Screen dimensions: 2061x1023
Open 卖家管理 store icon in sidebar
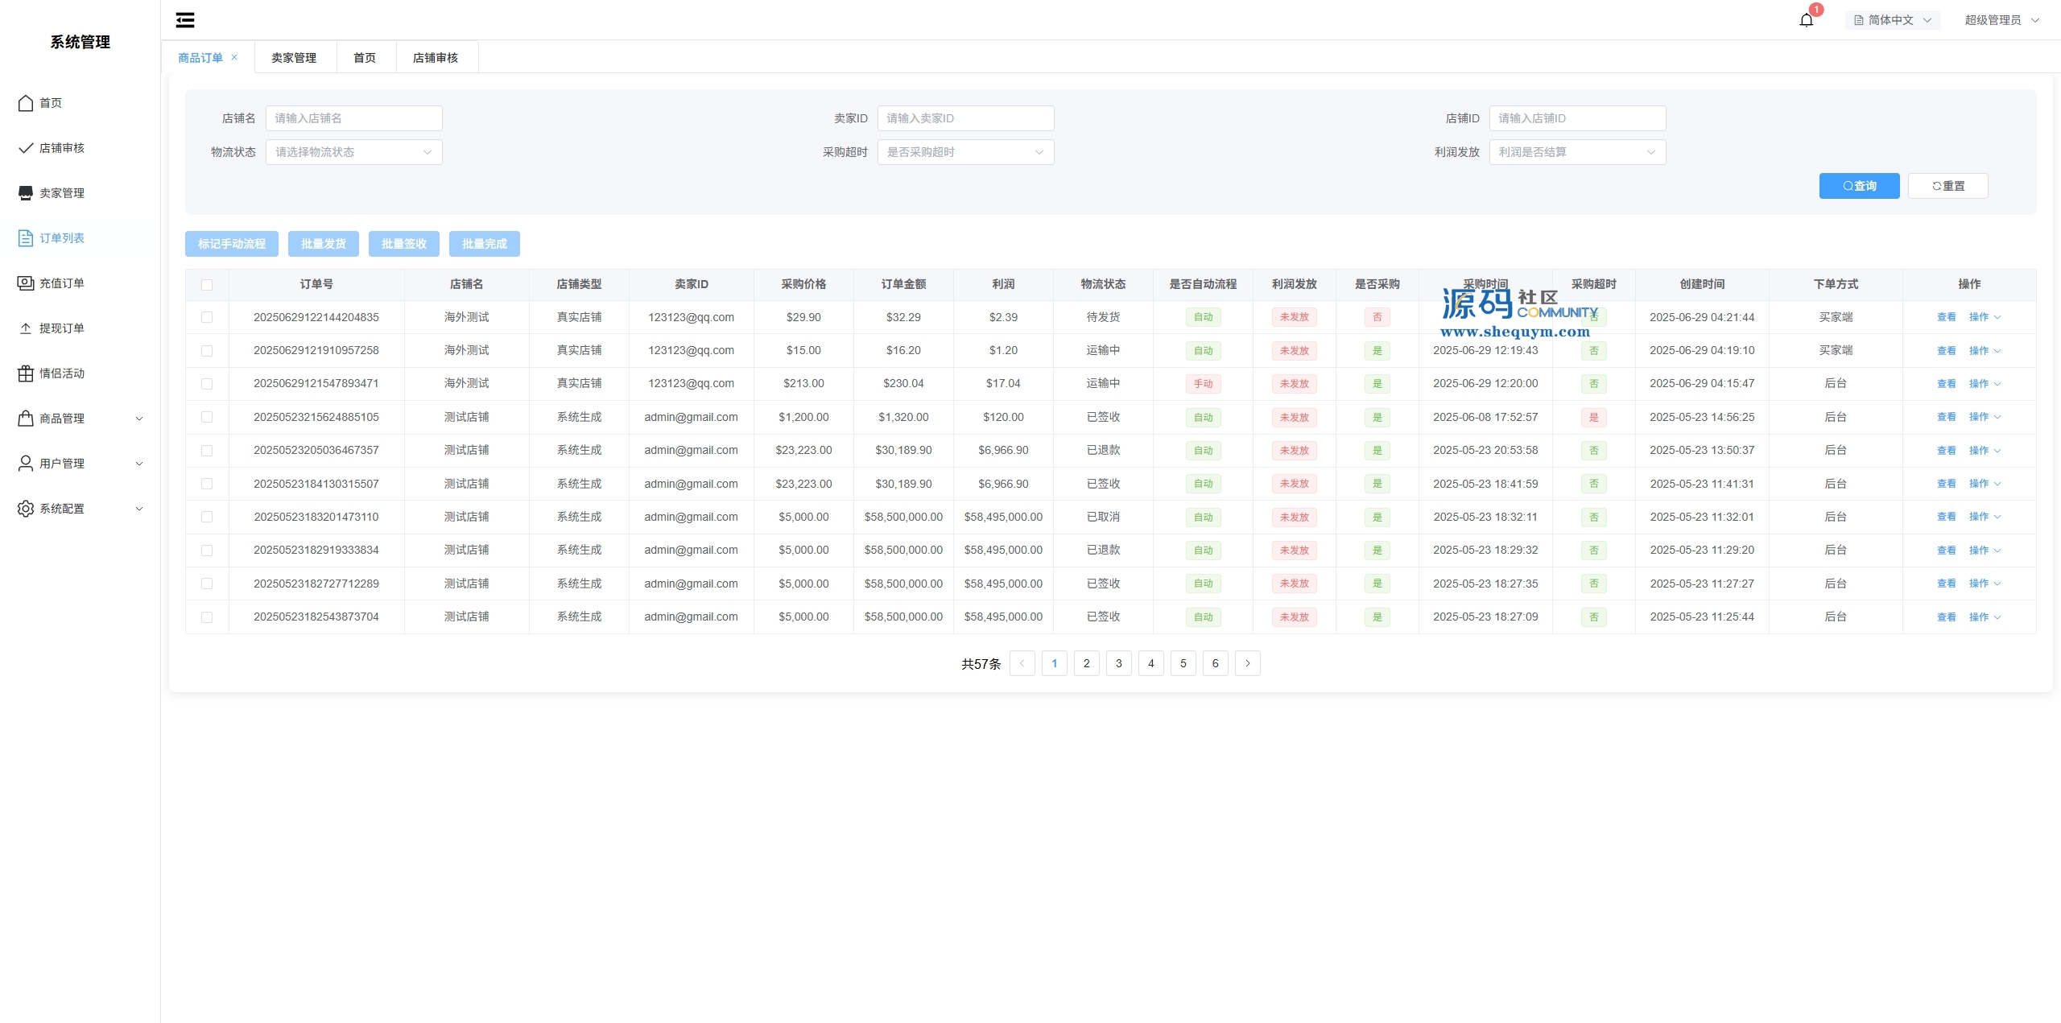pyautogui.click(x=26, y=193)
